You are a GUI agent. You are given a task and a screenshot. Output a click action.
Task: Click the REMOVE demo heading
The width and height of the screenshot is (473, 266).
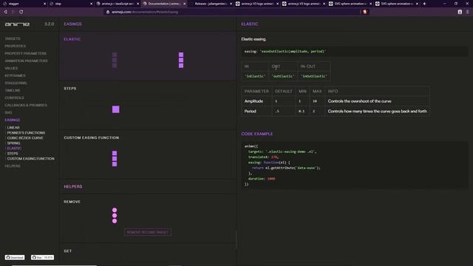coord(72,202)
